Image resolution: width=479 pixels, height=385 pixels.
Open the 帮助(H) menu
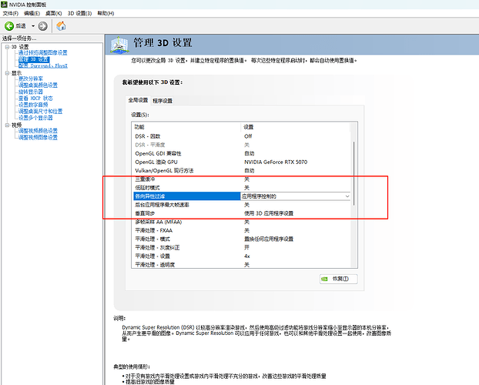(x=106, y=13)
